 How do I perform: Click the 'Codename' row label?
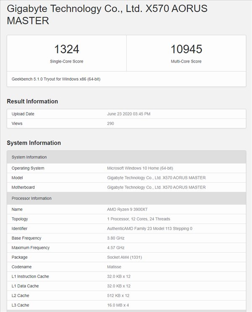click(x=21, y=267)
